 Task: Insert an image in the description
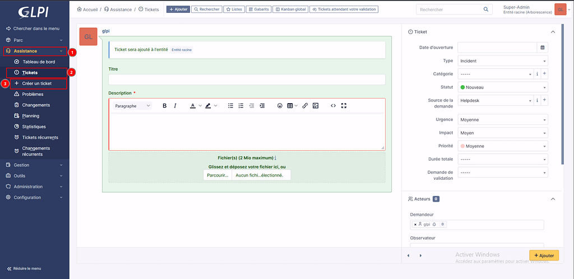click(316, 105)
